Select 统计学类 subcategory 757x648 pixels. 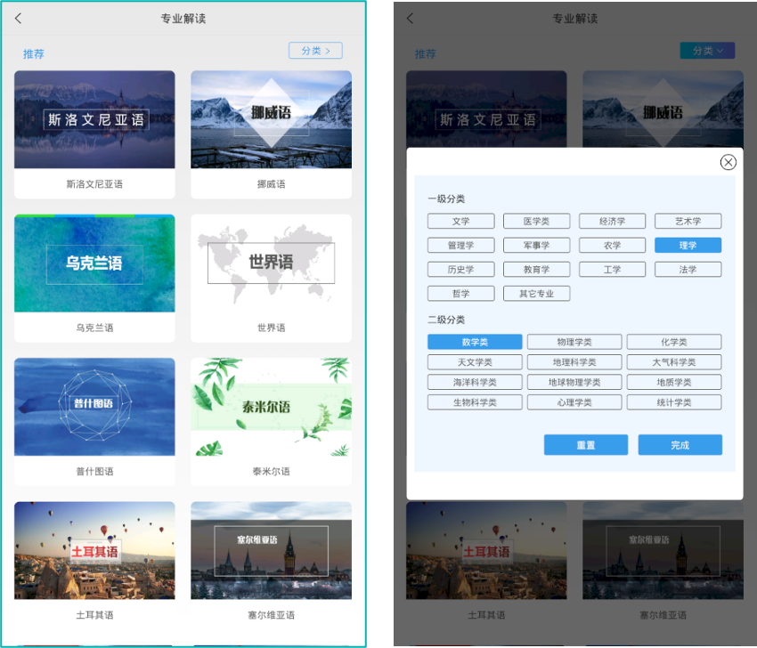point(674,402)
